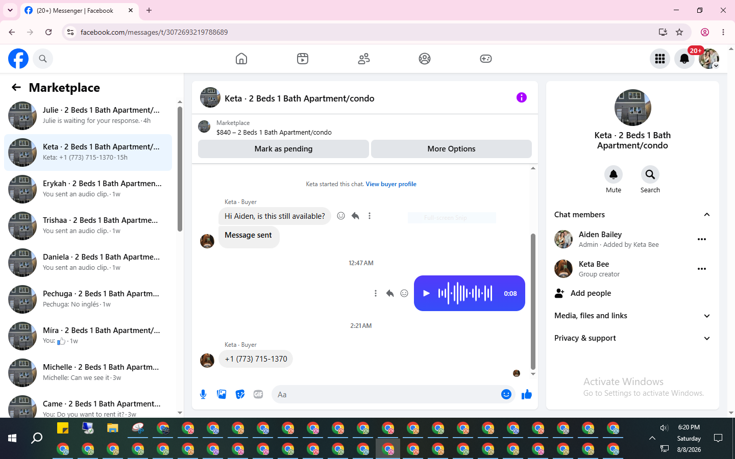Open the Gaming controller icon
Image resolution: width=735 pixels, height=459 pixels.
[486, 59]
